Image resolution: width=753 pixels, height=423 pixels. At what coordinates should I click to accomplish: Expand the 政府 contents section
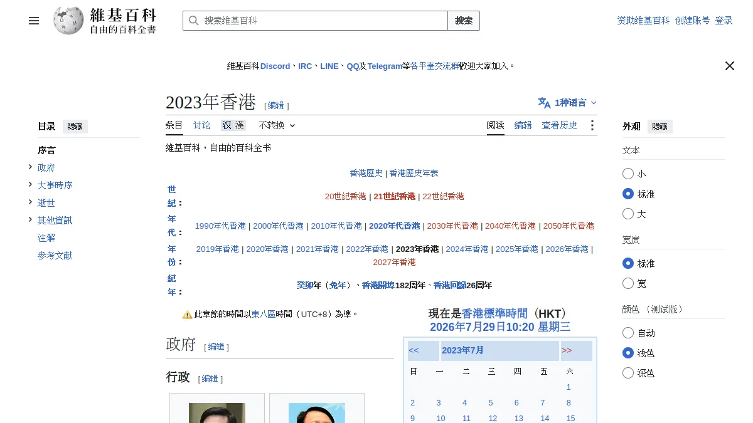30,167
